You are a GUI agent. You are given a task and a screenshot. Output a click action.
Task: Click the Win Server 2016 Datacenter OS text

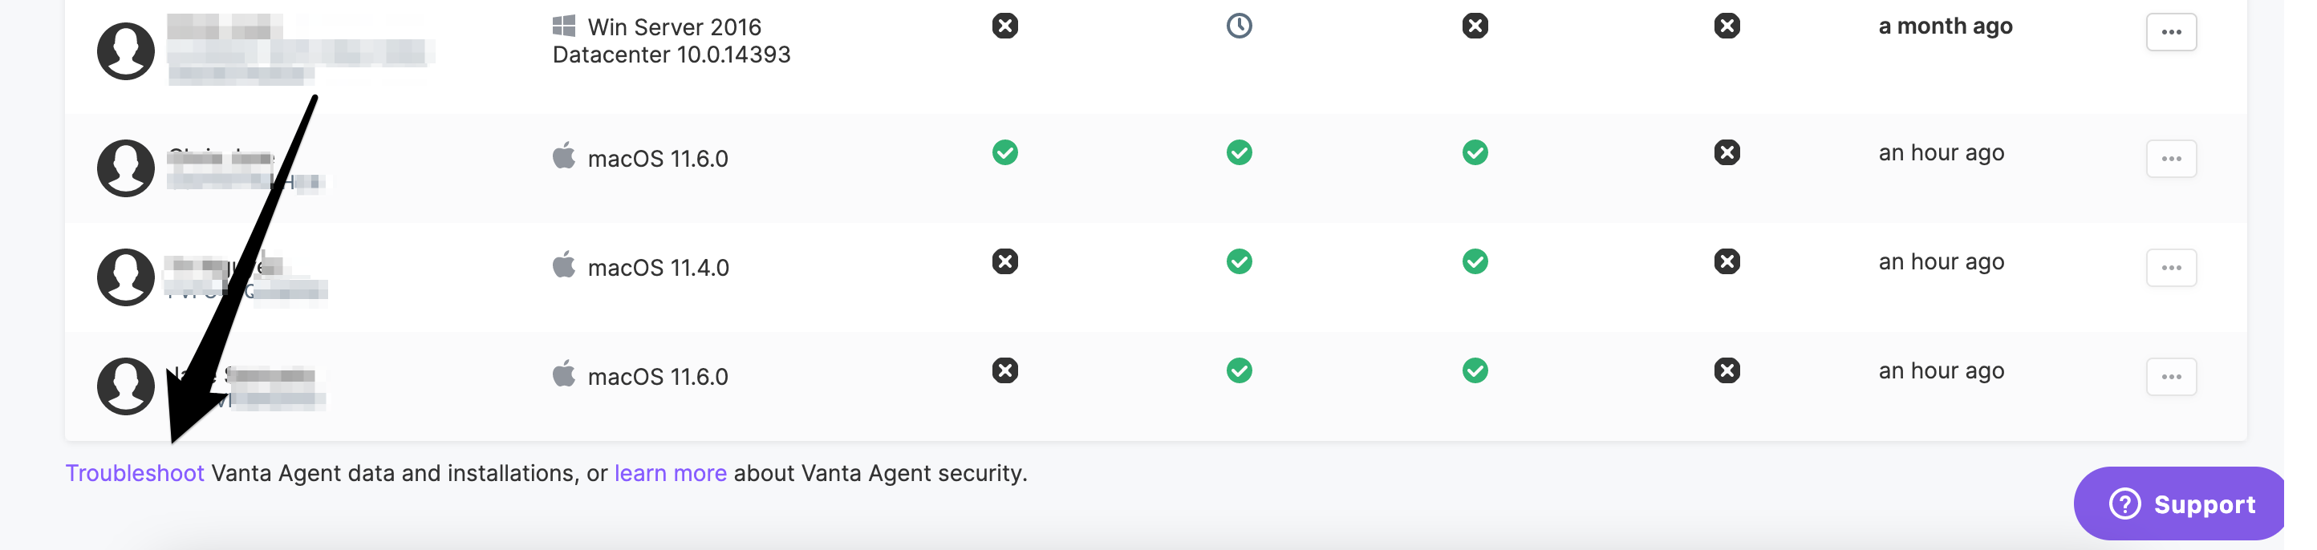pos(671,40)
